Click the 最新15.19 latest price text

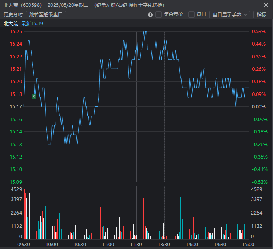pyautogui.click(x=32, y=24)
